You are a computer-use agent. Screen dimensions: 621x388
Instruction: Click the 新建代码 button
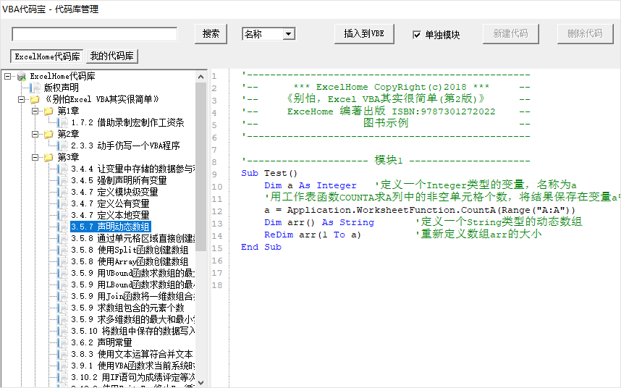510,34
